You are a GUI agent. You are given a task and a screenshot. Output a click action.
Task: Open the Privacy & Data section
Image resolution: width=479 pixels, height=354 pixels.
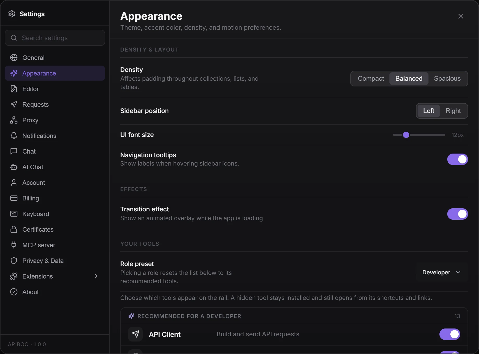[55, 261]
